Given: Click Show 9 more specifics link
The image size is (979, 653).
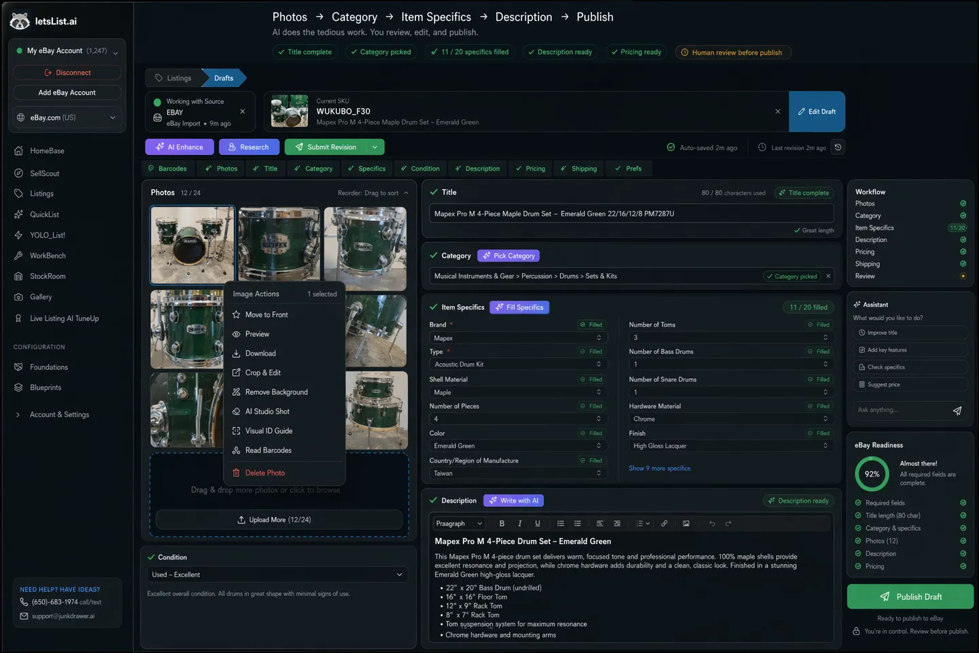Looking at the screenshot, I should 659,469.
